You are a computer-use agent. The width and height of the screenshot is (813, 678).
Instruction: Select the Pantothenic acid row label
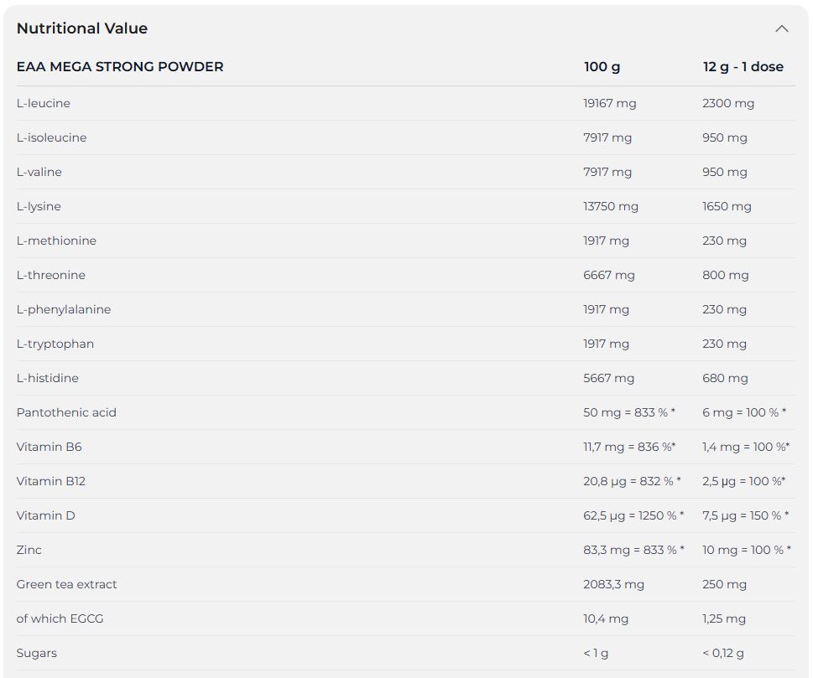tap(66, 412)
